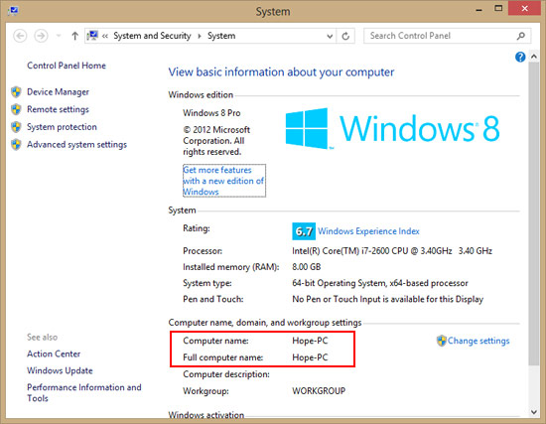Click the Hope-PC value beside Full computer name
This screenshot has width=546, height=424.
click(310, 357)
